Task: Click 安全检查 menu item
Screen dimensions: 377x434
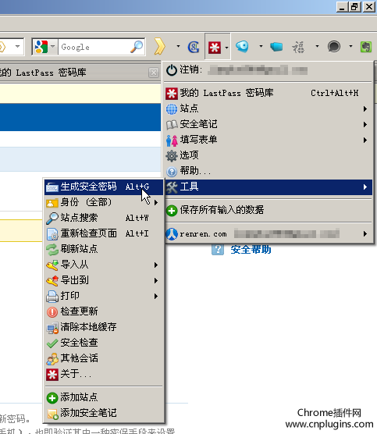Action: (104, 343)
